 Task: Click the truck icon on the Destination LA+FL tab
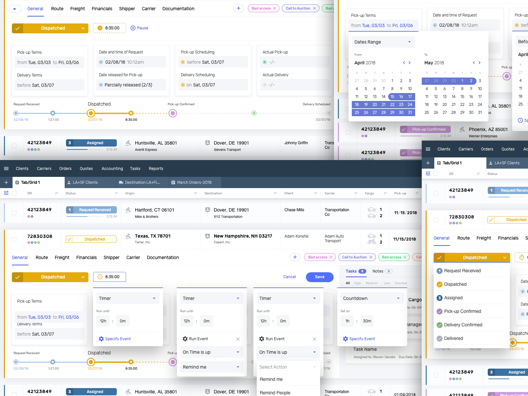pyautogui.click(x=121, y=182)
